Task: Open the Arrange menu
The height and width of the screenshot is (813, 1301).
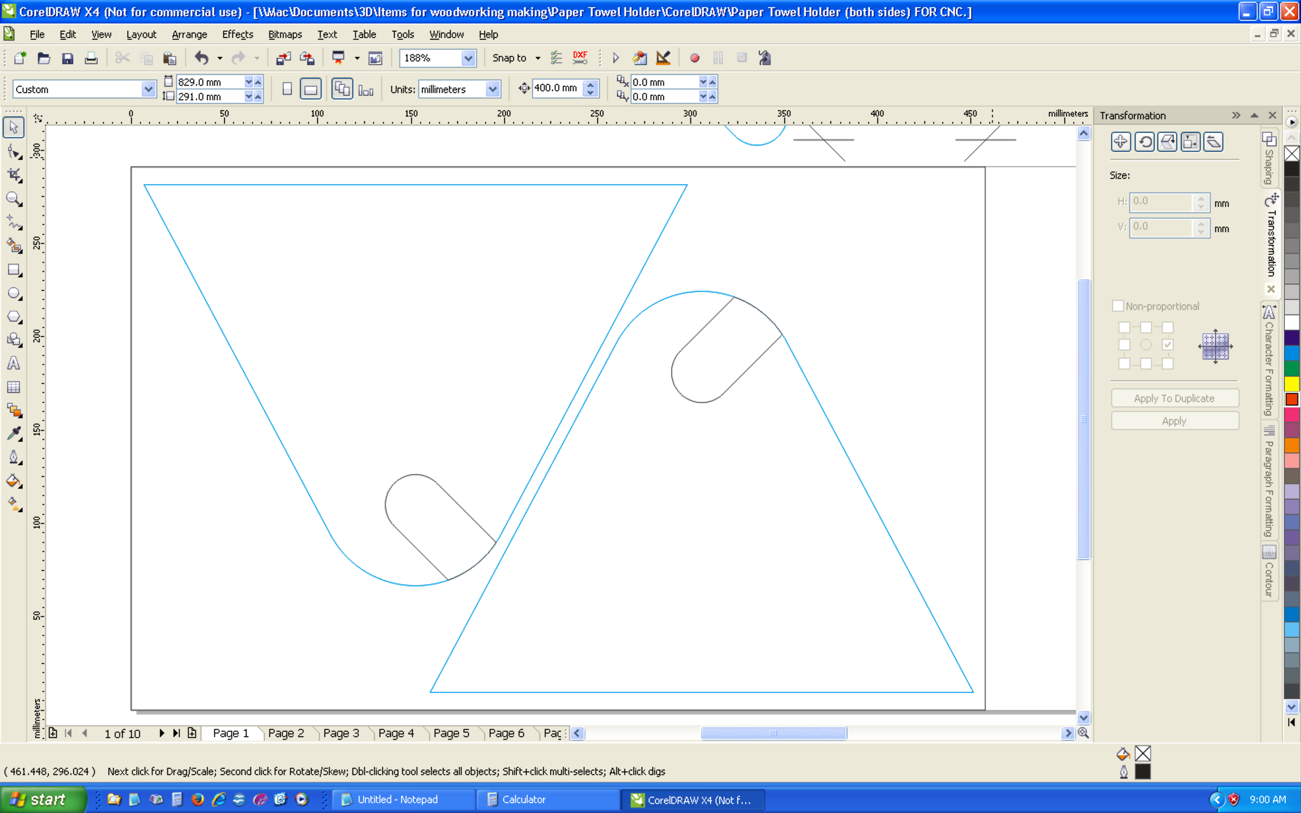Action: coord(189,34)
